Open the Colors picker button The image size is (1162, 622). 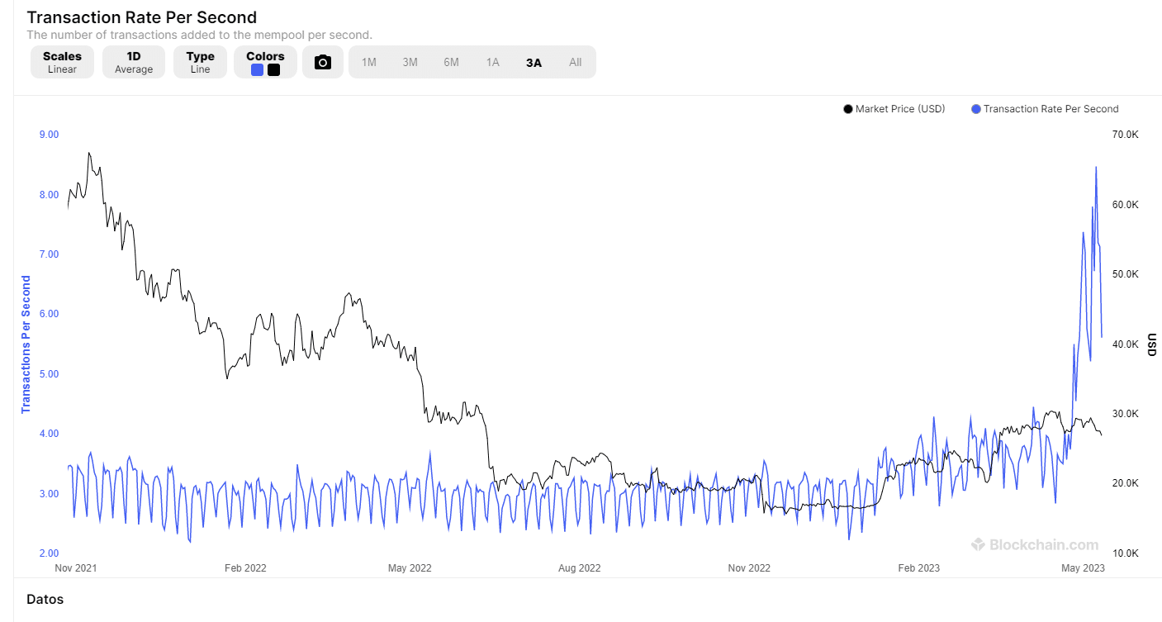click(265, 62)
